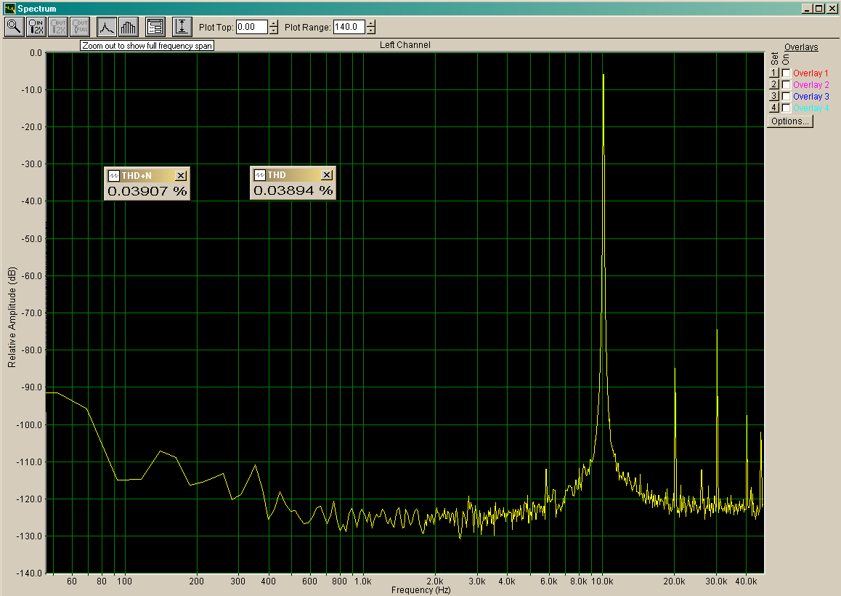Decrease Plot Top with down arrow
This screenshot has height=596, width=841.
pyautogui.click(x=274, y=31)
